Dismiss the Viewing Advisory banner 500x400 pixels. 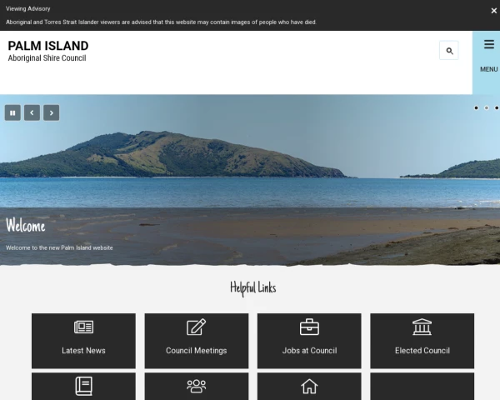pos(493,10)
